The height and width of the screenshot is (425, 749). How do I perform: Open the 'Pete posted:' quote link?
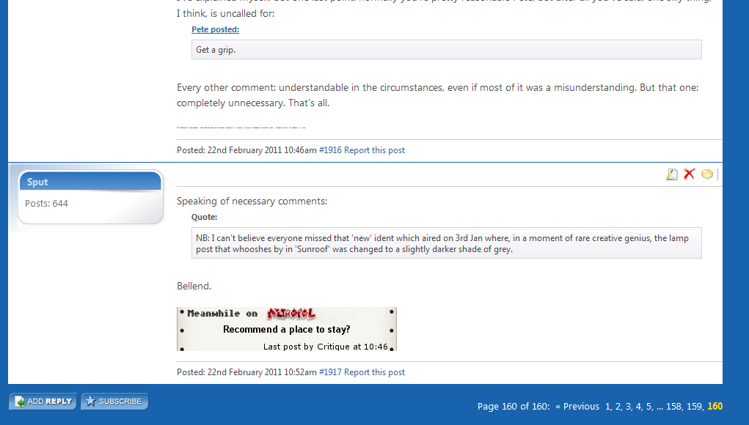(x=216, y=29)
